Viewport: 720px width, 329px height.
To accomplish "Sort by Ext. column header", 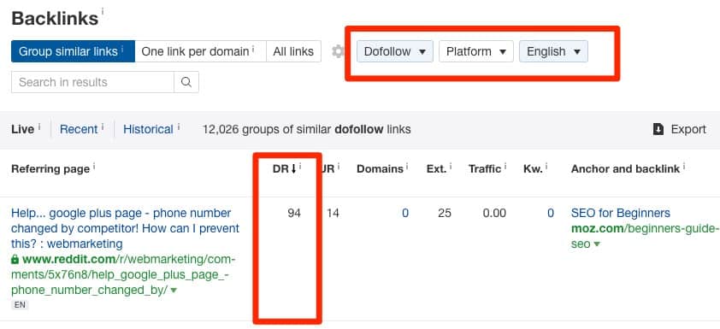I will coord(436,169).
